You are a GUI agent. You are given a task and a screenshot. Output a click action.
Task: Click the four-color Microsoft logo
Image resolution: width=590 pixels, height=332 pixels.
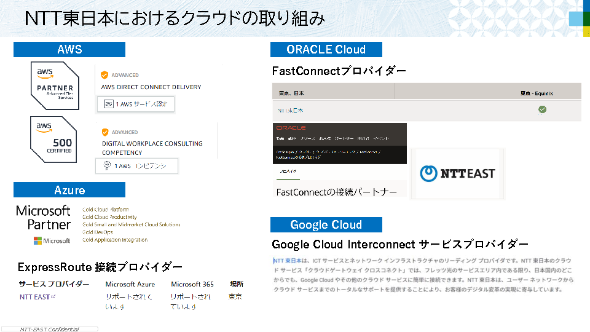pyautogui.click(x=38, y=240)
